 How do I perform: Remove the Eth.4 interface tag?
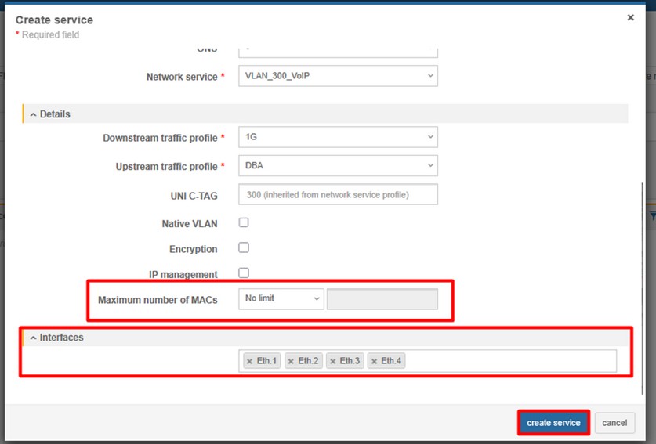(x=375, y=361)
